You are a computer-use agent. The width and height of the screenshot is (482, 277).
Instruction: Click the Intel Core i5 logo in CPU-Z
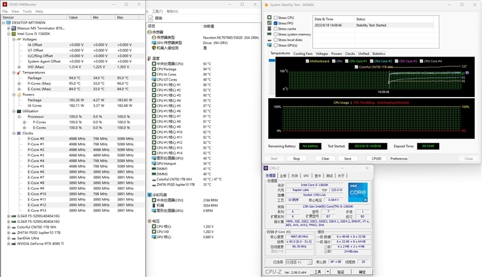click(358, 192)
